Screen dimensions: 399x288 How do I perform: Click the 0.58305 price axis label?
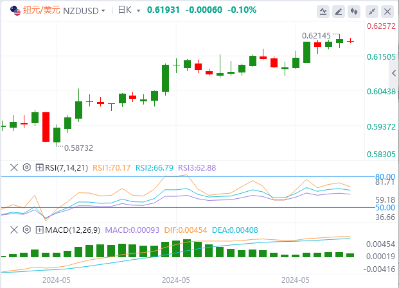(381, 154)
